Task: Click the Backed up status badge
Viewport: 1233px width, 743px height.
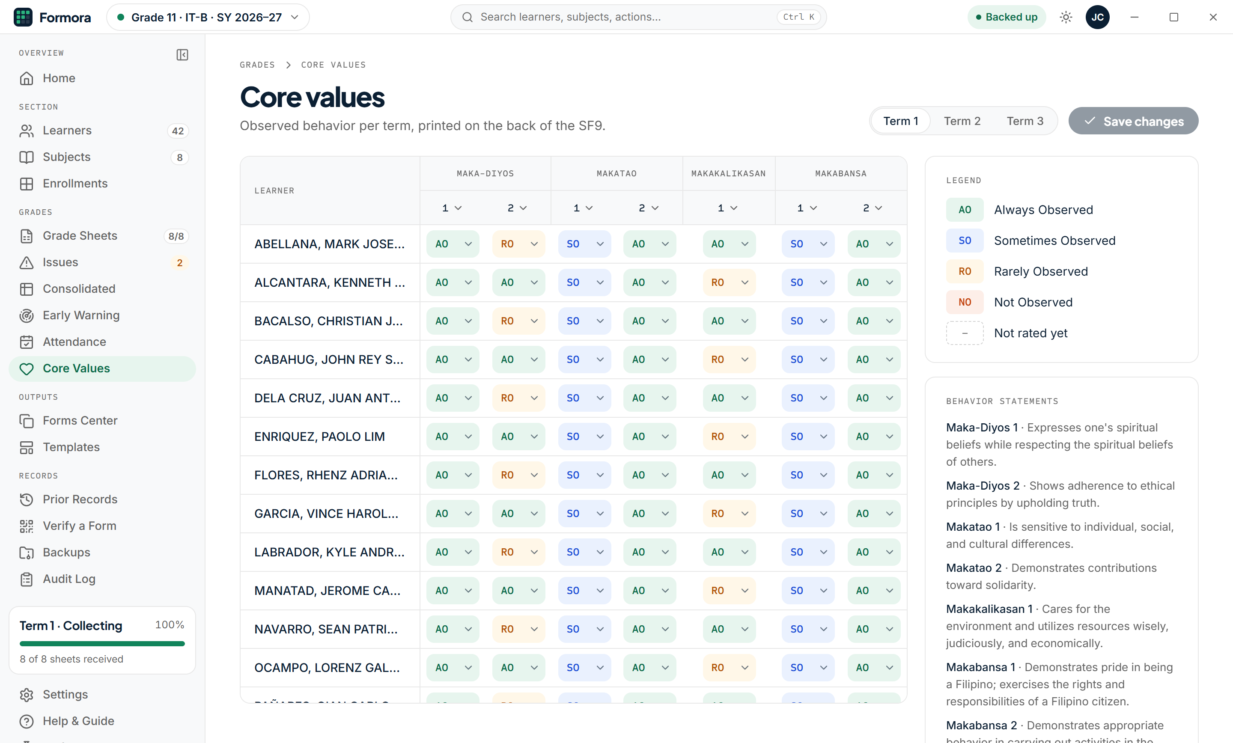Action: click(x=1007, y=17)
